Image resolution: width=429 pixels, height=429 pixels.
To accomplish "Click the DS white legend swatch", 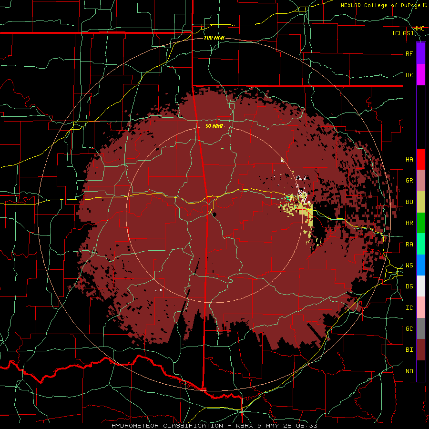I will pyautogui.click(x=421, y=286).
